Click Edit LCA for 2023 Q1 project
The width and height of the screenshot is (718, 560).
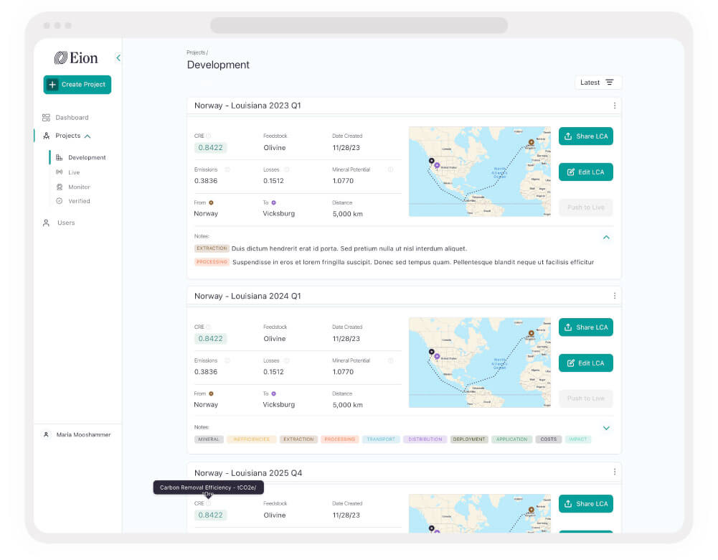coord(586,172)
